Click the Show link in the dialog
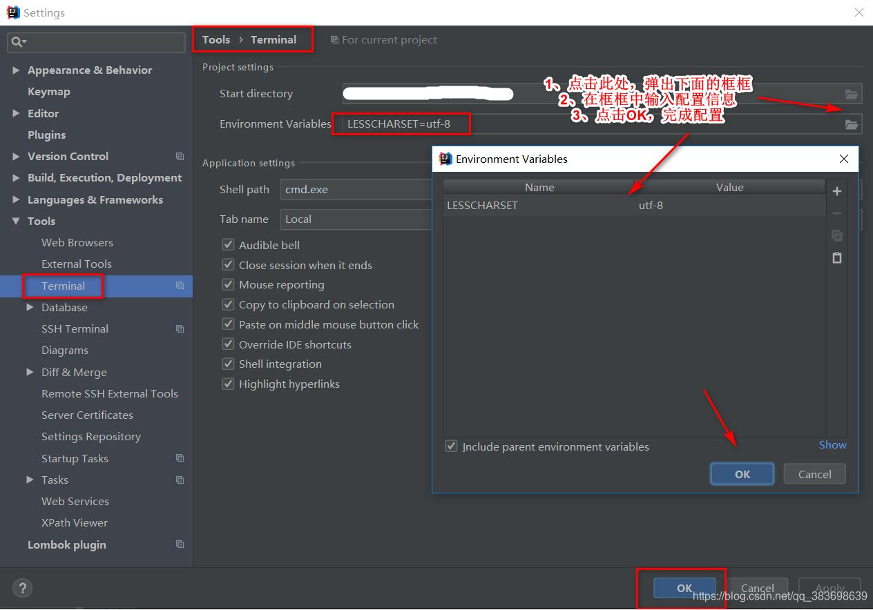The image size is (873, 610). coord(832,444)
